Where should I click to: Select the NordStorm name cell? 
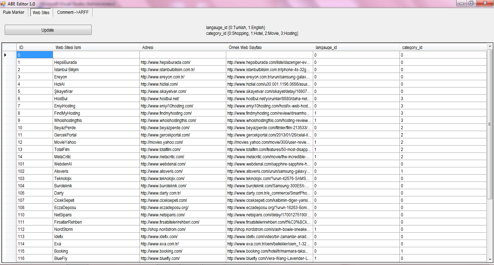(x=96, y=229)
